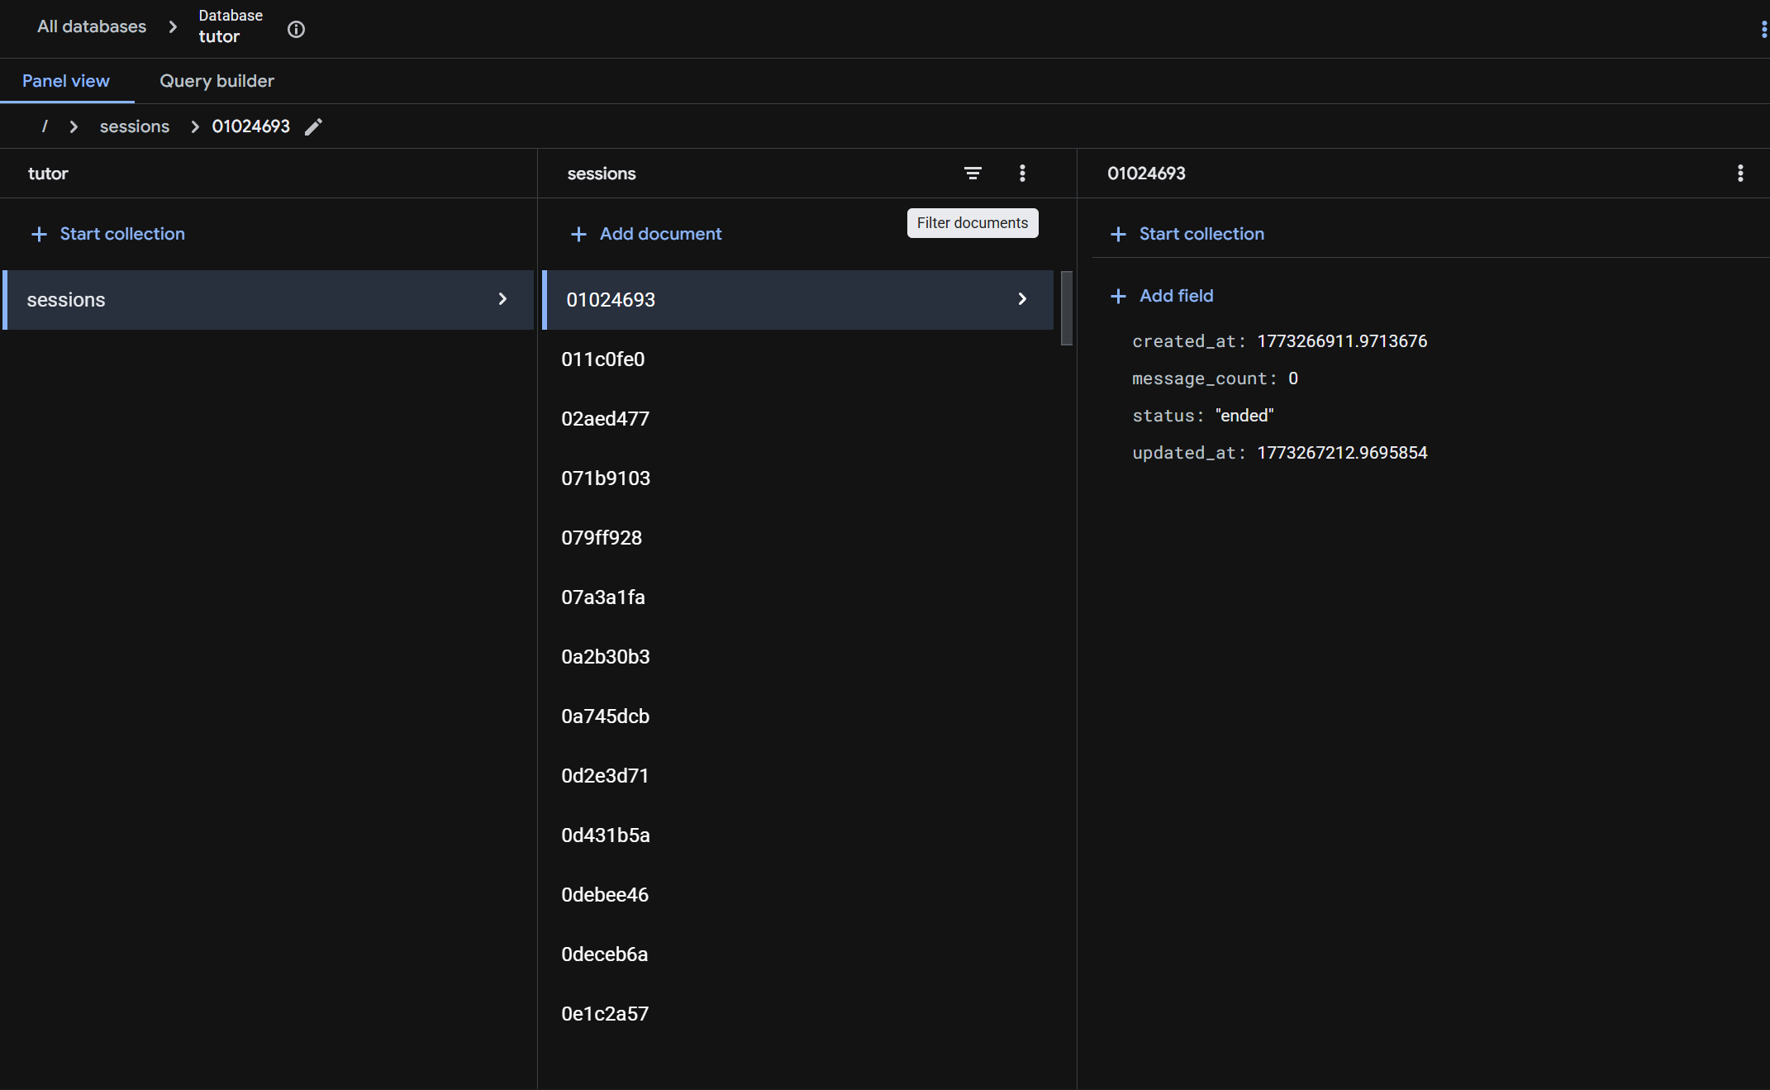
Task: Select the Panel view tab
Action: pyautogui.click(x=66, y=81)
